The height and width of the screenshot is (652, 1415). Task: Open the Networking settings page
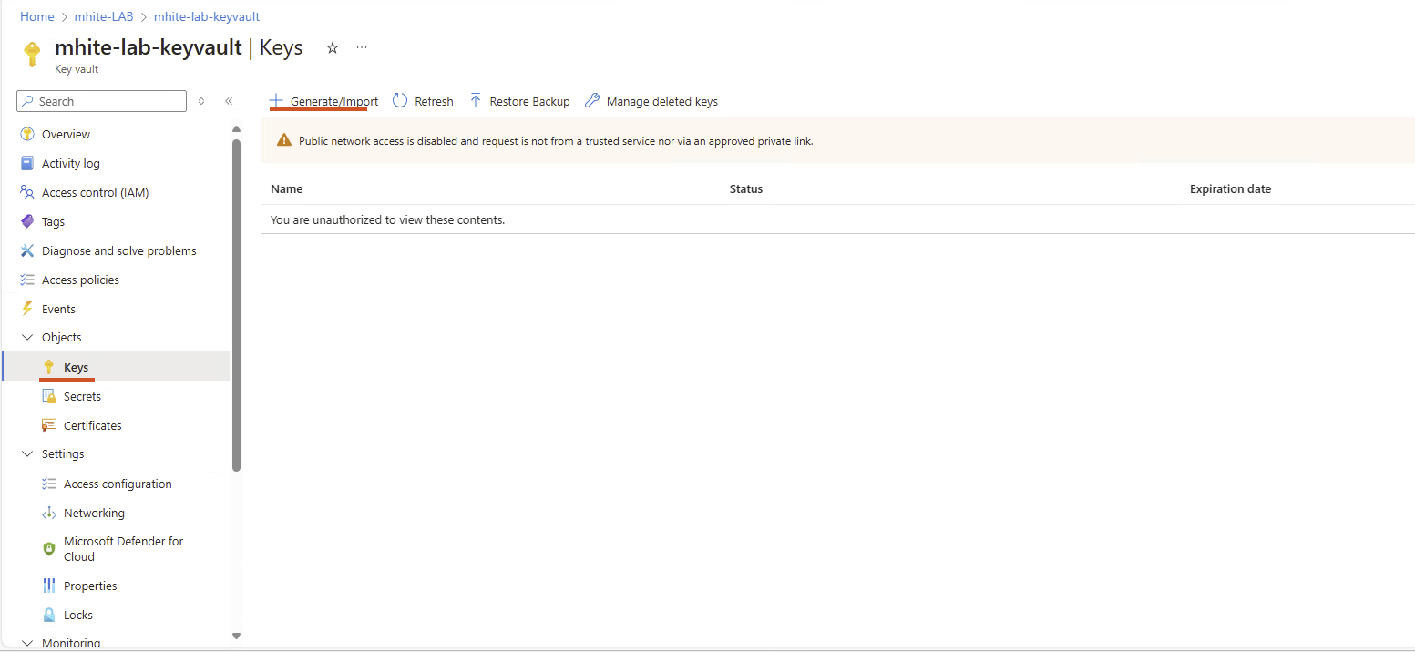point(94,513)
